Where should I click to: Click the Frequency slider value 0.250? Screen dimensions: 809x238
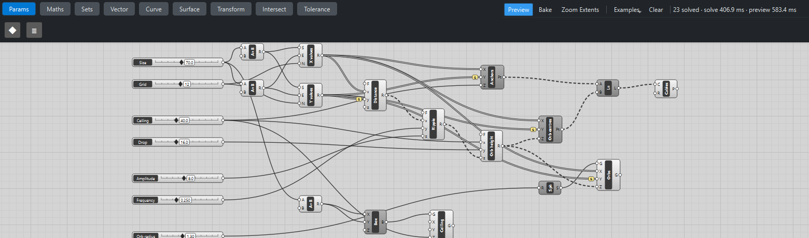[x=185, y=200]
